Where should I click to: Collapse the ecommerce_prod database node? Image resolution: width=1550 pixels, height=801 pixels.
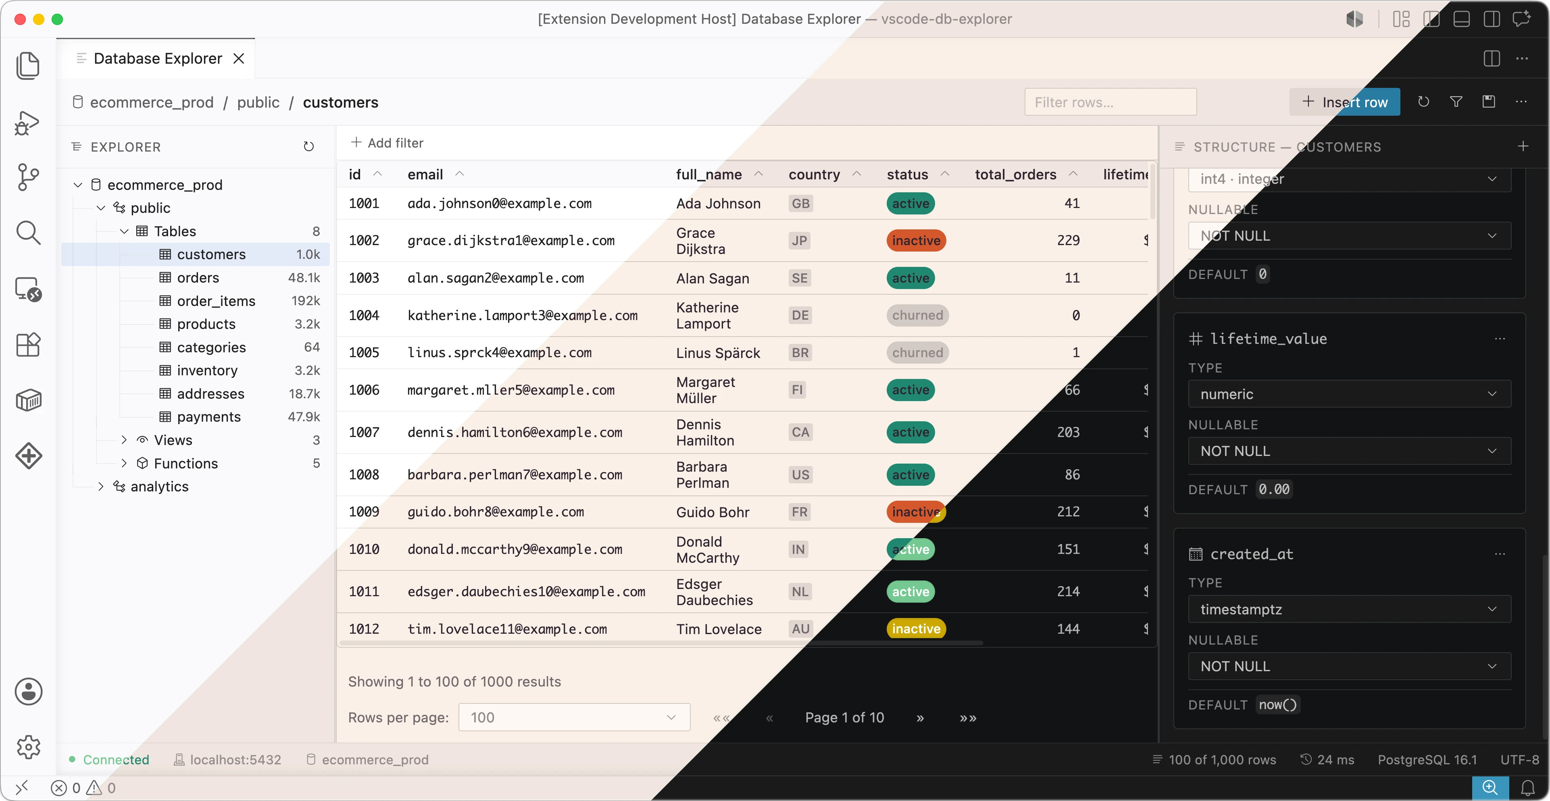pos(77,185)
